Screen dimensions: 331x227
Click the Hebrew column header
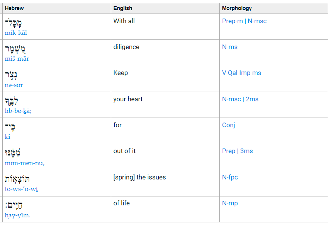click(x=14, y=8)
